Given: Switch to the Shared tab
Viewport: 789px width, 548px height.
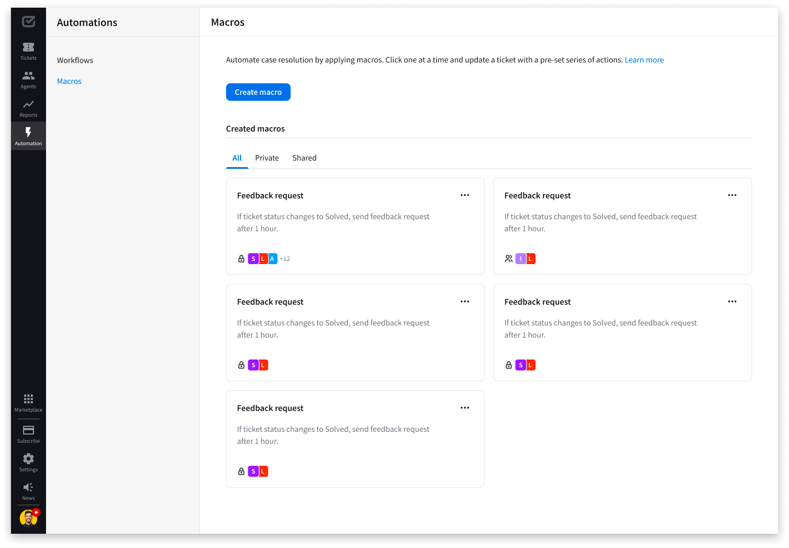Looking at the screenshot, I should click(x=304, y=158).
